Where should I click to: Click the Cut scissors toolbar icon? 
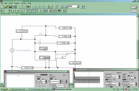[x=20, y=7]
